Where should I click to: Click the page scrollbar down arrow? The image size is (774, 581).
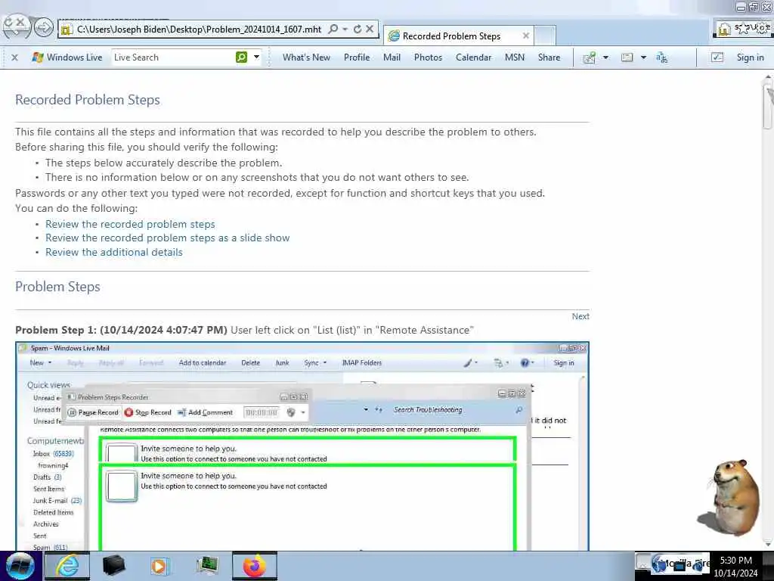point(768,544)
